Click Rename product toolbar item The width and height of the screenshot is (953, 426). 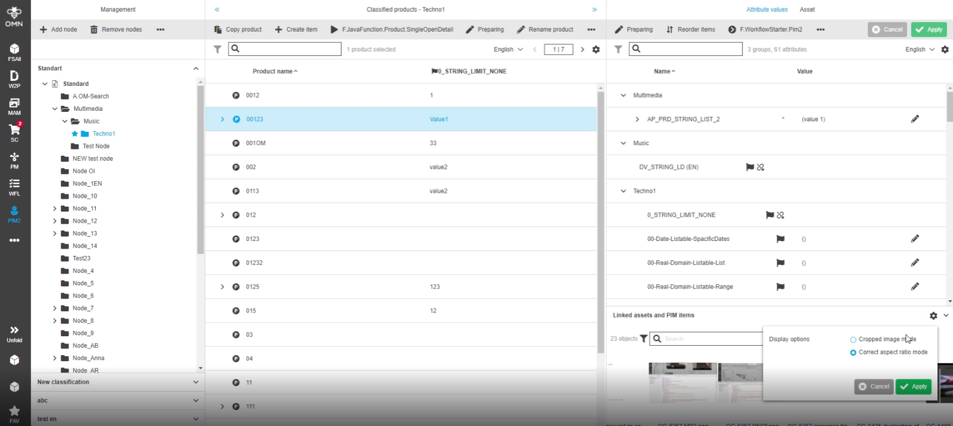pyautogui.click(x=545, y=29)
